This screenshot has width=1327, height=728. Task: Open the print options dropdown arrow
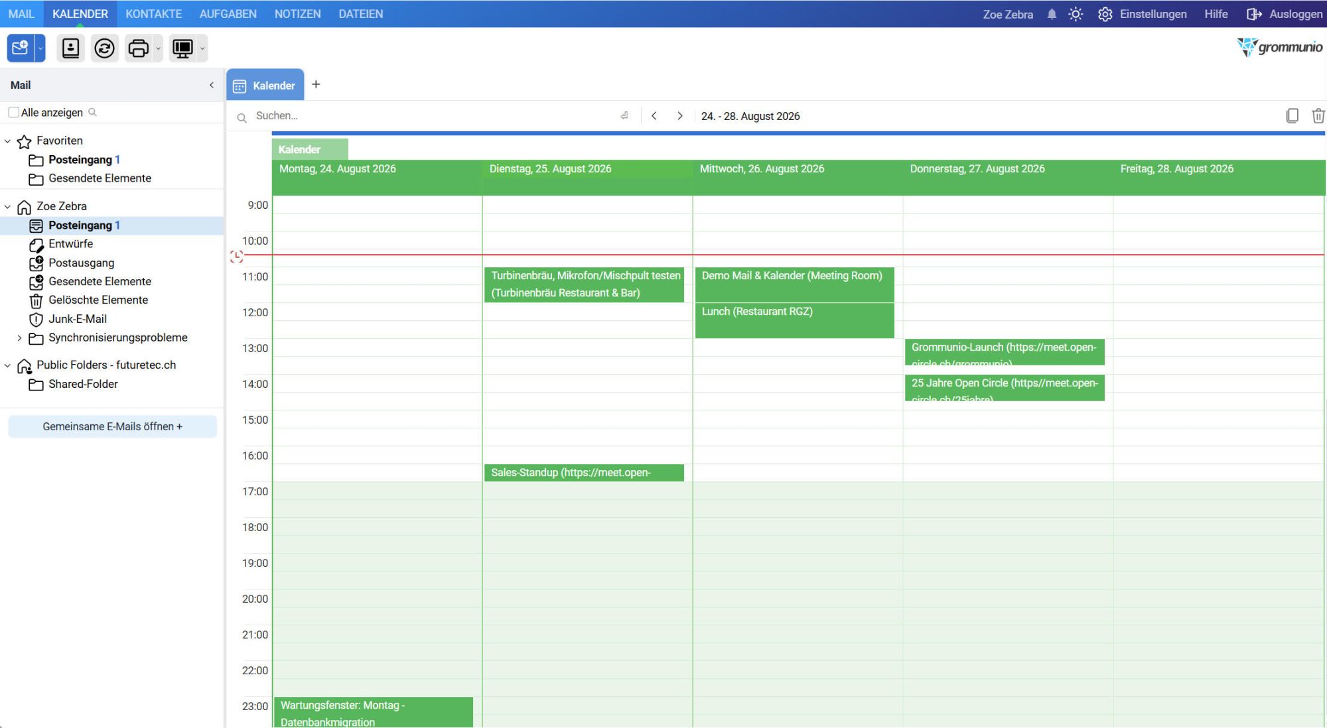(158, 48)
